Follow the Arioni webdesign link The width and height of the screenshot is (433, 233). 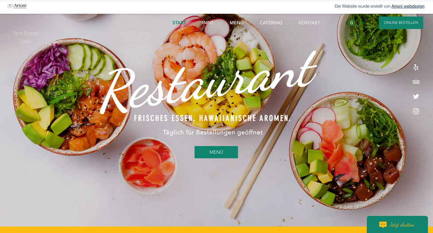(408, 6)
